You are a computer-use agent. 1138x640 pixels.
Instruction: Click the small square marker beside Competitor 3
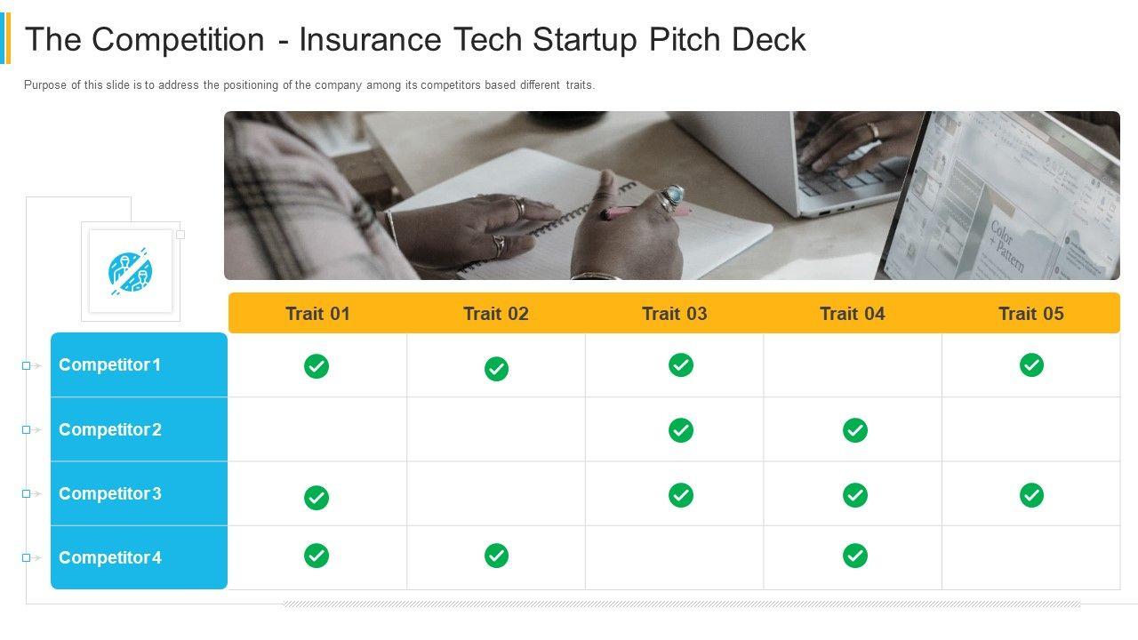[27, 493]
